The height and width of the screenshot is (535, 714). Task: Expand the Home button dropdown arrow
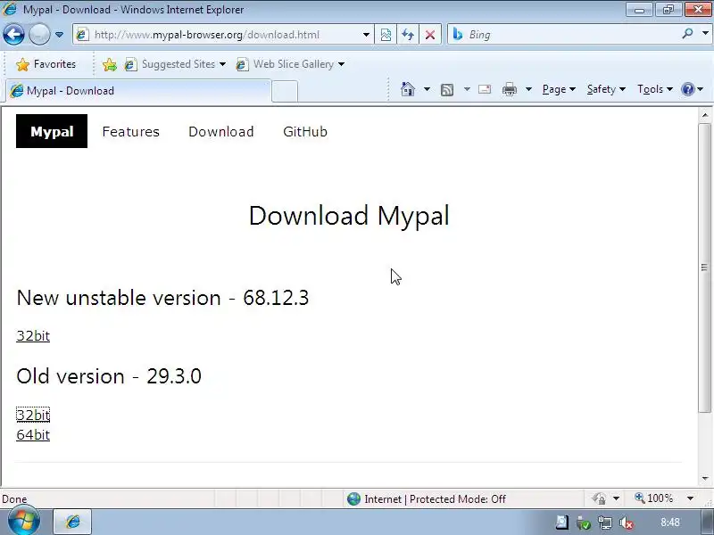[427, 89]
